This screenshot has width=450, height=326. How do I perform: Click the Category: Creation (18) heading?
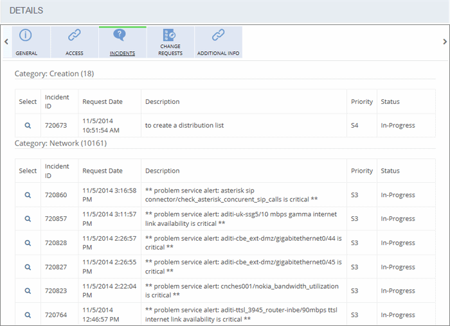coord(54,74)
